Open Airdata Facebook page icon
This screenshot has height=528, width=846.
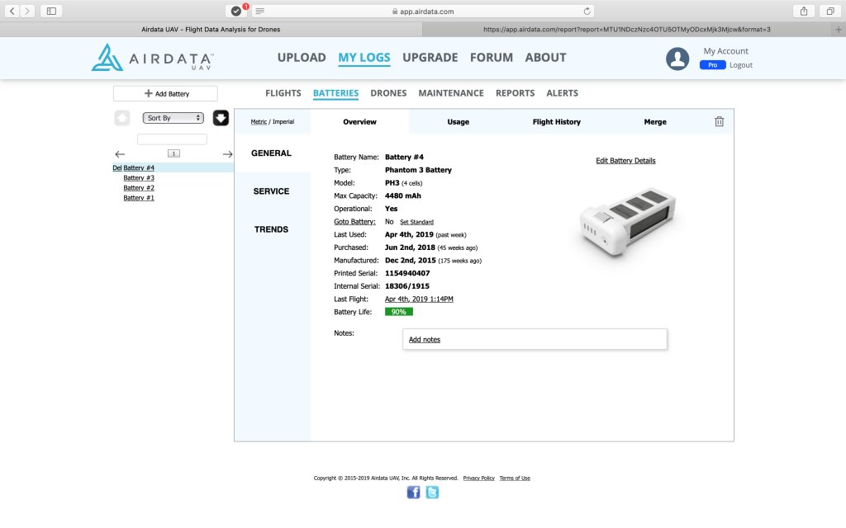click(413, 493)
